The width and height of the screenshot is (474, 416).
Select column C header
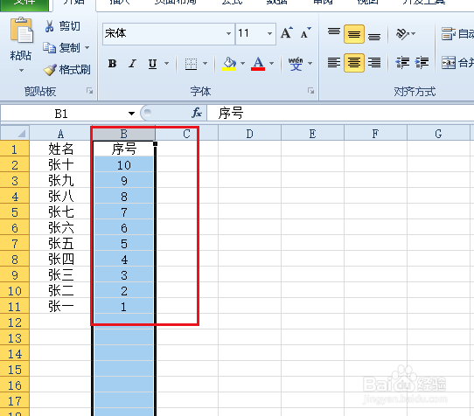[x=186, y=133]
